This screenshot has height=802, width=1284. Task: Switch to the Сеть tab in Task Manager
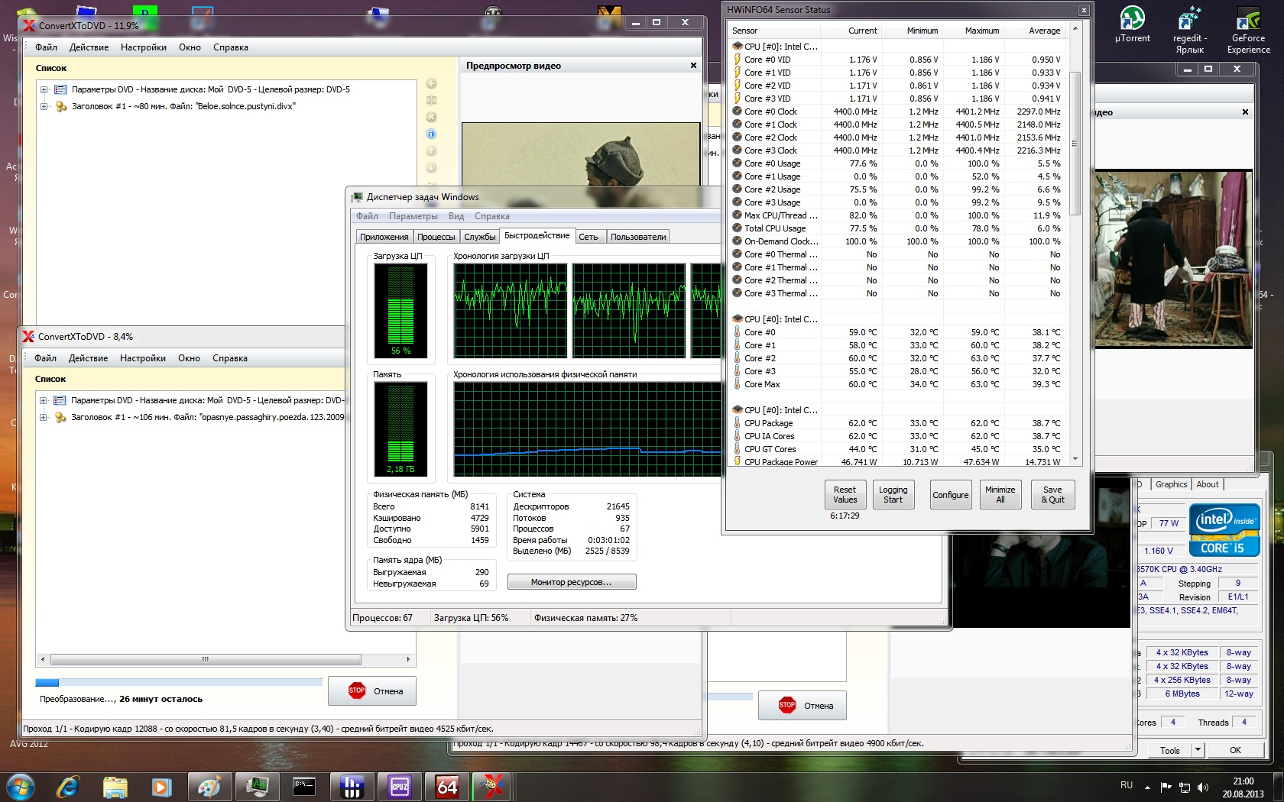588,237
